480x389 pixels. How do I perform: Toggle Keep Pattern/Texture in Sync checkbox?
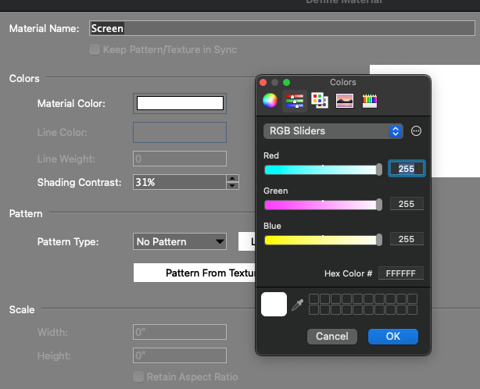[x=95, y=49]
